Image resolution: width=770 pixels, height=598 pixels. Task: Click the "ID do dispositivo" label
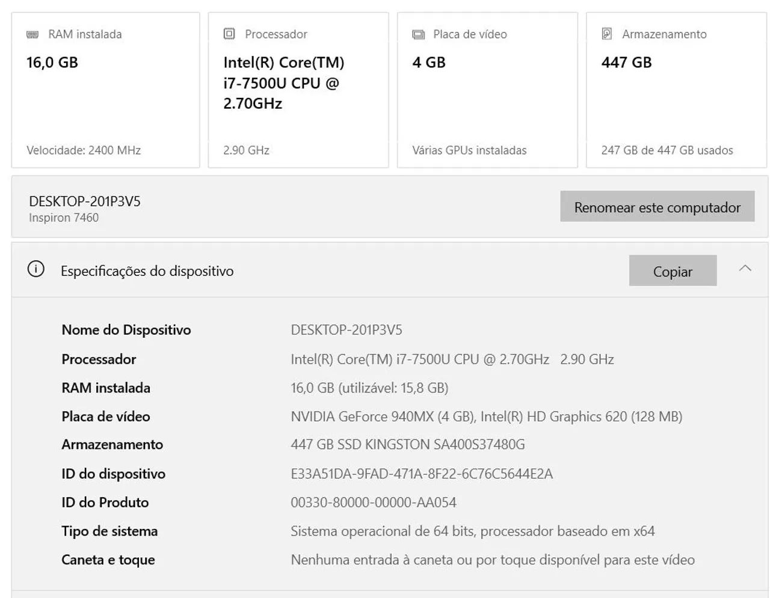(113, 474)
